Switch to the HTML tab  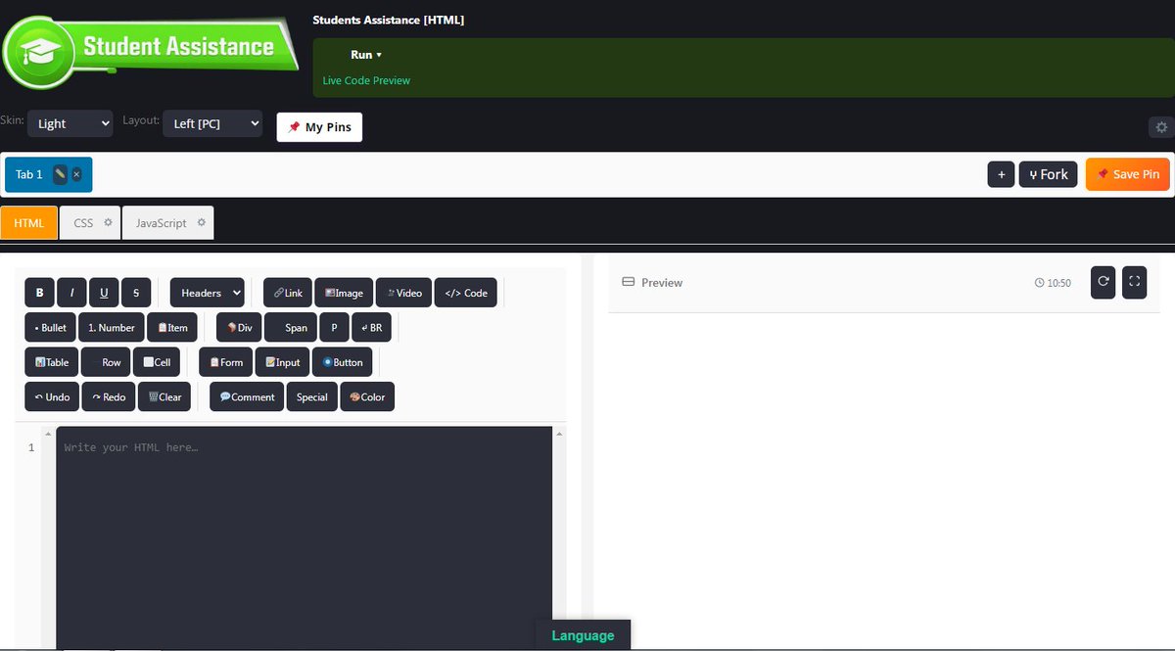click(x=29, y=223)
